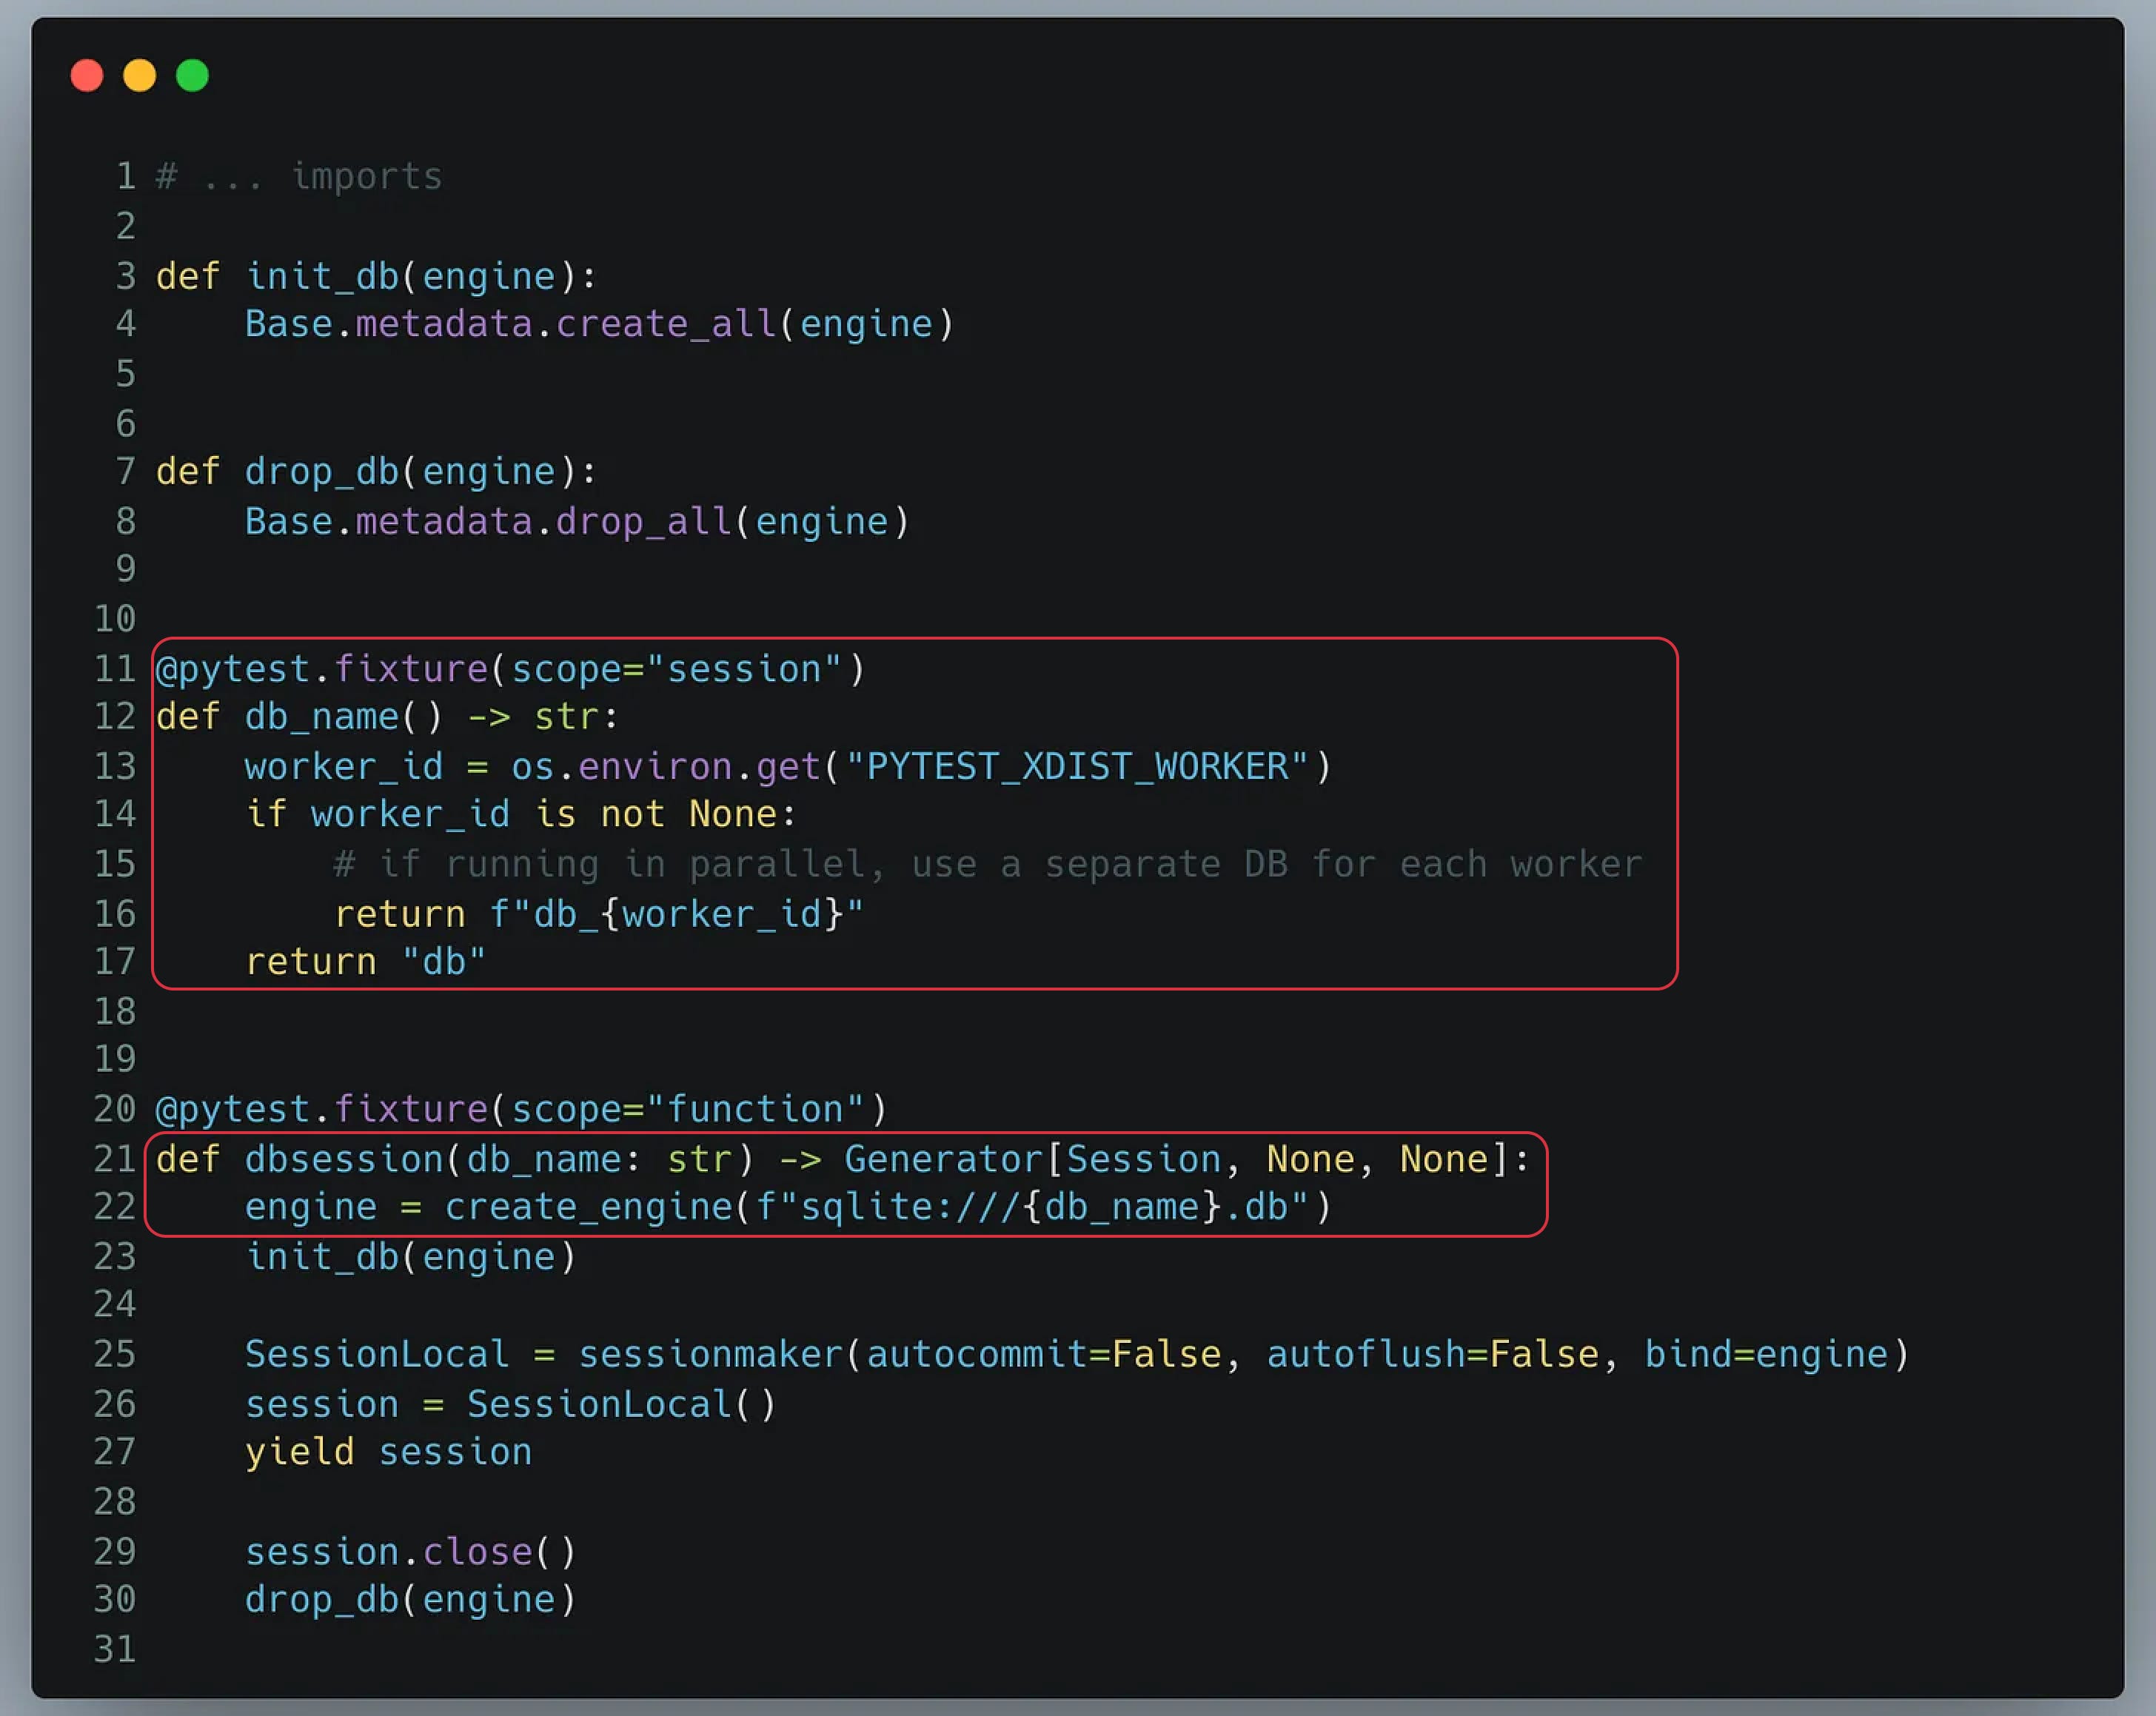Click create_all method call on line 4
2156x1716 pixels.
pyautogui.click(x=665, y=324)
